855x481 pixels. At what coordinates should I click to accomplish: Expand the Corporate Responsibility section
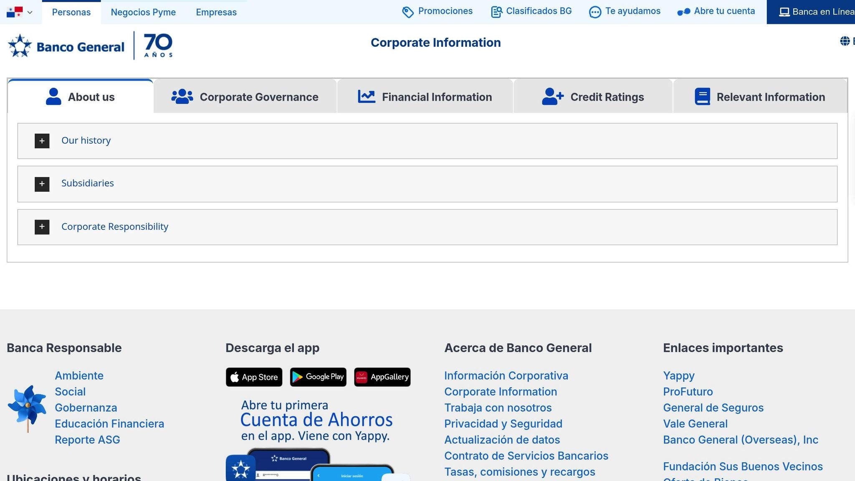click(42, 227)
